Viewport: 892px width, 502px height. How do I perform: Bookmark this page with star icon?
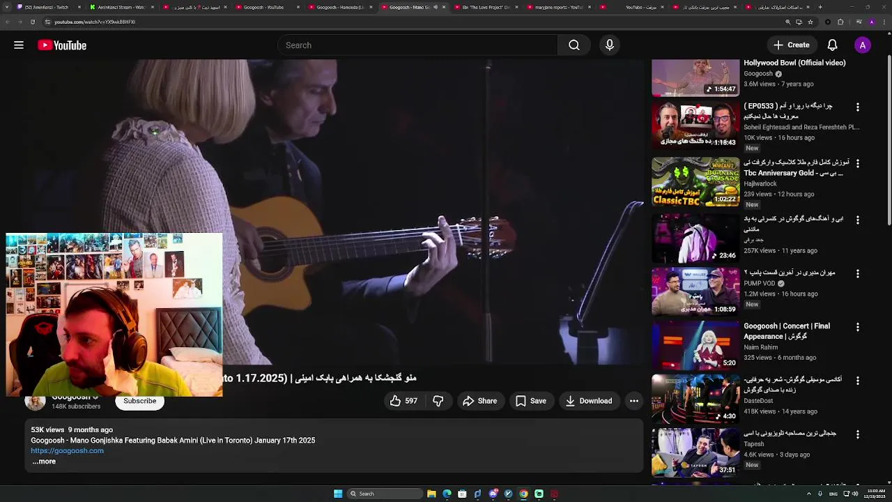click(810, 22)
